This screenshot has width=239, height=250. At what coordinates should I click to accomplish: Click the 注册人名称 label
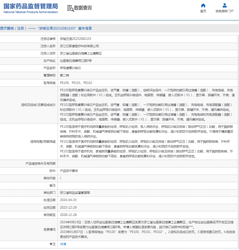(48, 46)
